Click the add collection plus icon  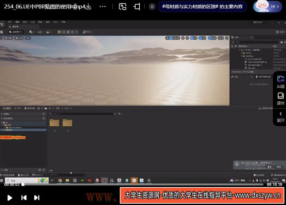40,170
